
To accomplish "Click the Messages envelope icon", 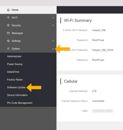I will (x=8, y=33).
